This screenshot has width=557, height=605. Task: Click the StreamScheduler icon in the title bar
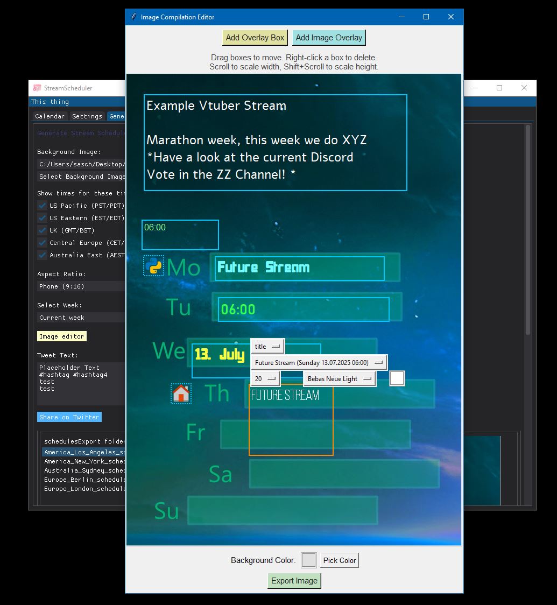[37, 88]
